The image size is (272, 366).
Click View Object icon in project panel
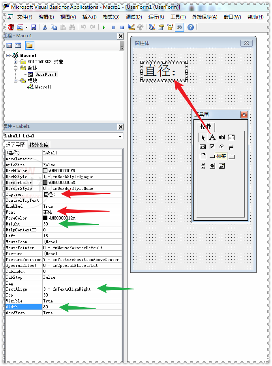[x=18, y=45]
